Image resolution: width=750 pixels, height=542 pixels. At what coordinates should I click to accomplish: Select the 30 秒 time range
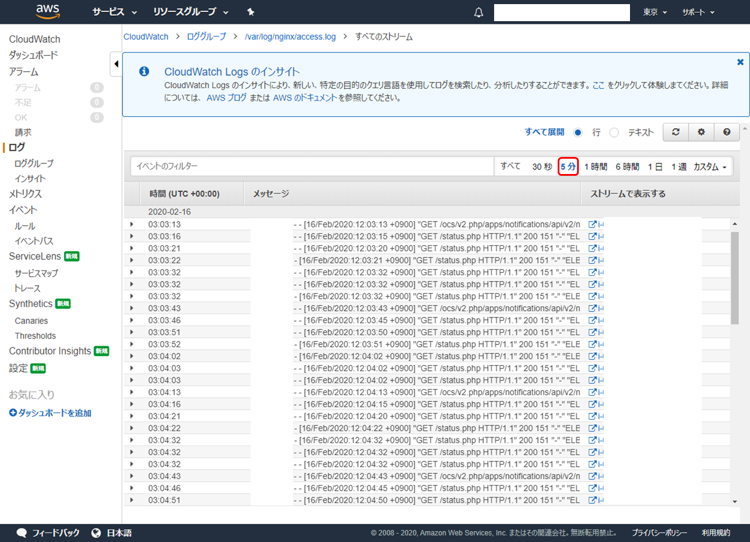point(542,166)
